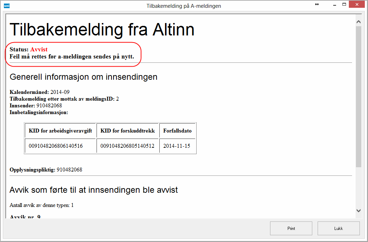Click the arbeidsgiveravgift KID number 0091048206806140516
Image resolution: width=368 pixels, height=242 pixels.
click(x=56, y=146)
